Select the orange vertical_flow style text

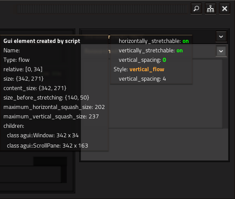(147, 69)
